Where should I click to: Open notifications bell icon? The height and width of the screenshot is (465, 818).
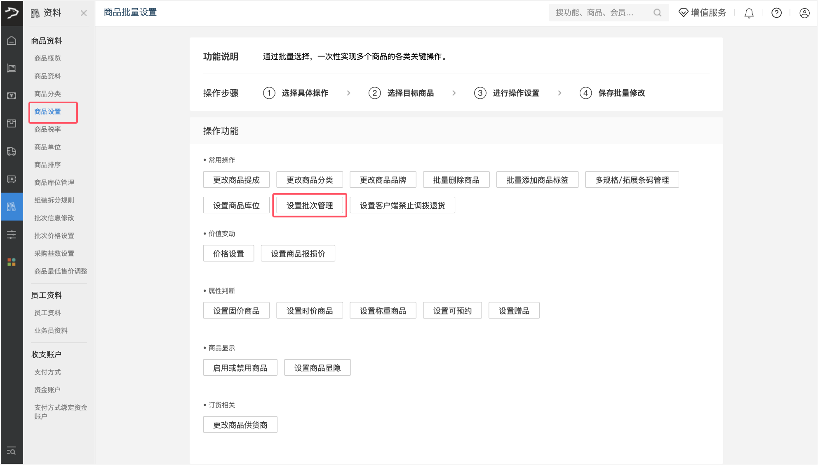click(749, 13)
